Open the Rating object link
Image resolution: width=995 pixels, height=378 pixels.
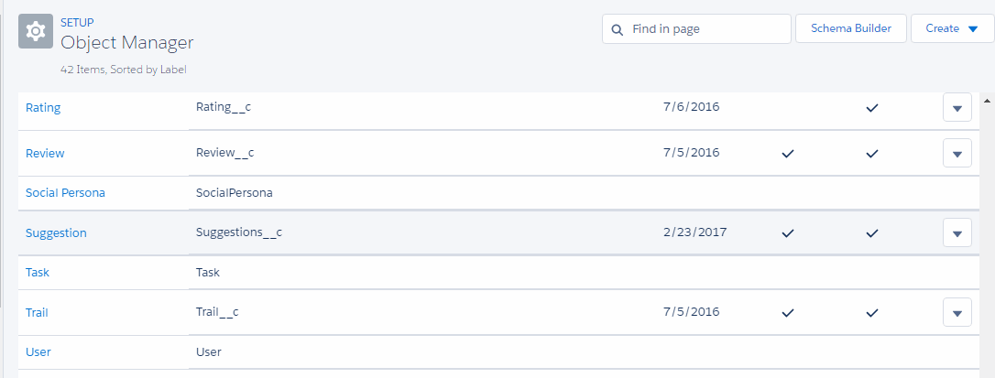[43, 108]
